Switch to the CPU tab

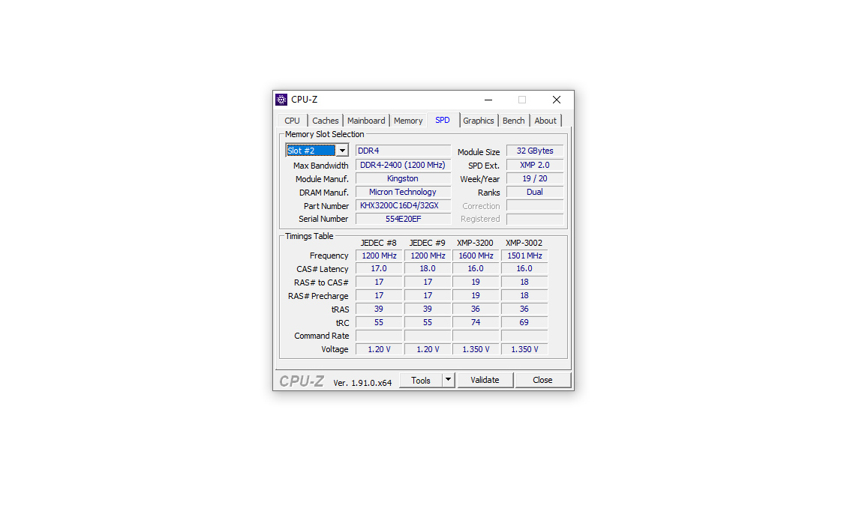[293, 121]
